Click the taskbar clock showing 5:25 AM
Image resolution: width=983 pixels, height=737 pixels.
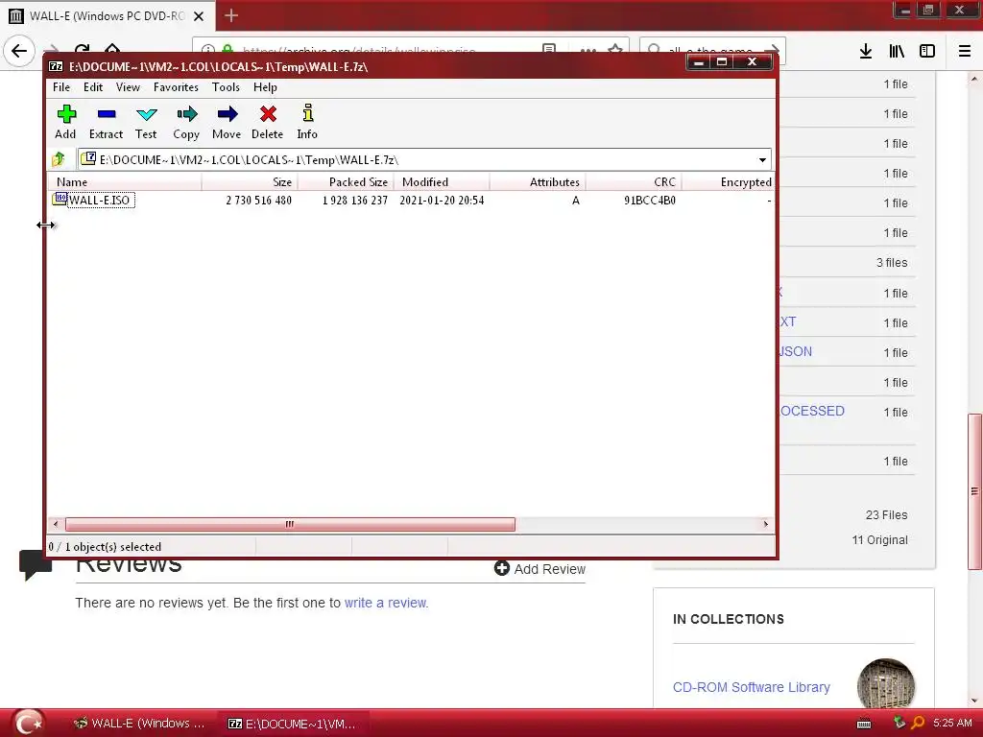pyautogui.click(x=952, y=724)
